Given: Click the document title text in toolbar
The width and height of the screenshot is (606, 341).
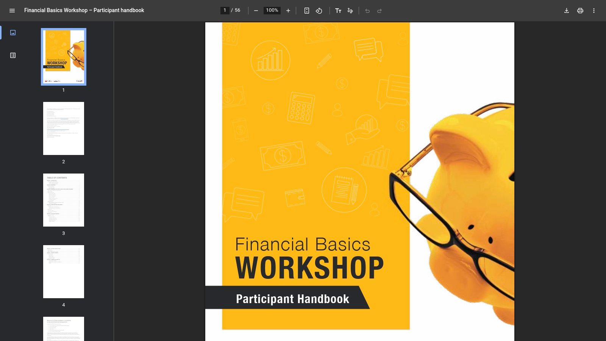Looking at the screenshot, I should pos(84,10).
